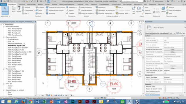The height and width of the screenshot is (104, 186).
Task: Click the search keyword input field
Action: [x=132, y=1]
